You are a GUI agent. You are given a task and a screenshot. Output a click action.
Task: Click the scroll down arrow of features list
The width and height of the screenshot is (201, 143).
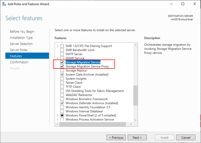click(x=136, y=120)
